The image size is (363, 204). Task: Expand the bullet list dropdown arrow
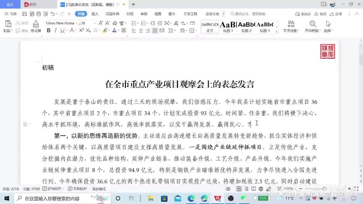pos(138,23)
